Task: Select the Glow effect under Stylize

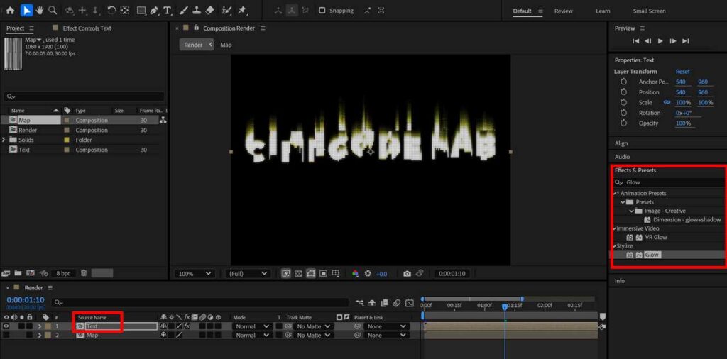Action: [652, 255]
